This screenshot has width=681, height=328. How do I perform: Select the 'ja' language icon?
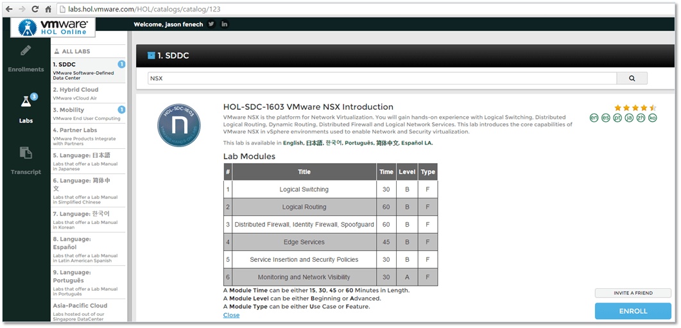629,117
